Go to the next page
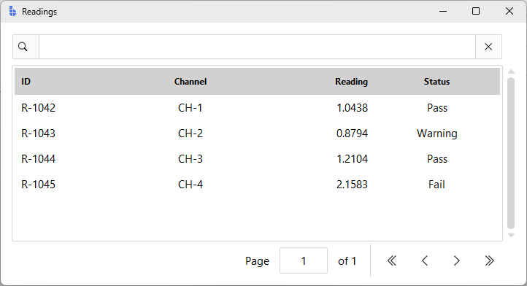The height and width of the screenshot is (286, 527). pyautogui.click(x=456, y=260)
